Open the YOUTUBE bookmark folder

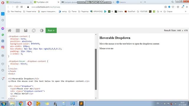pyautogui.click(x=142, y=11)
